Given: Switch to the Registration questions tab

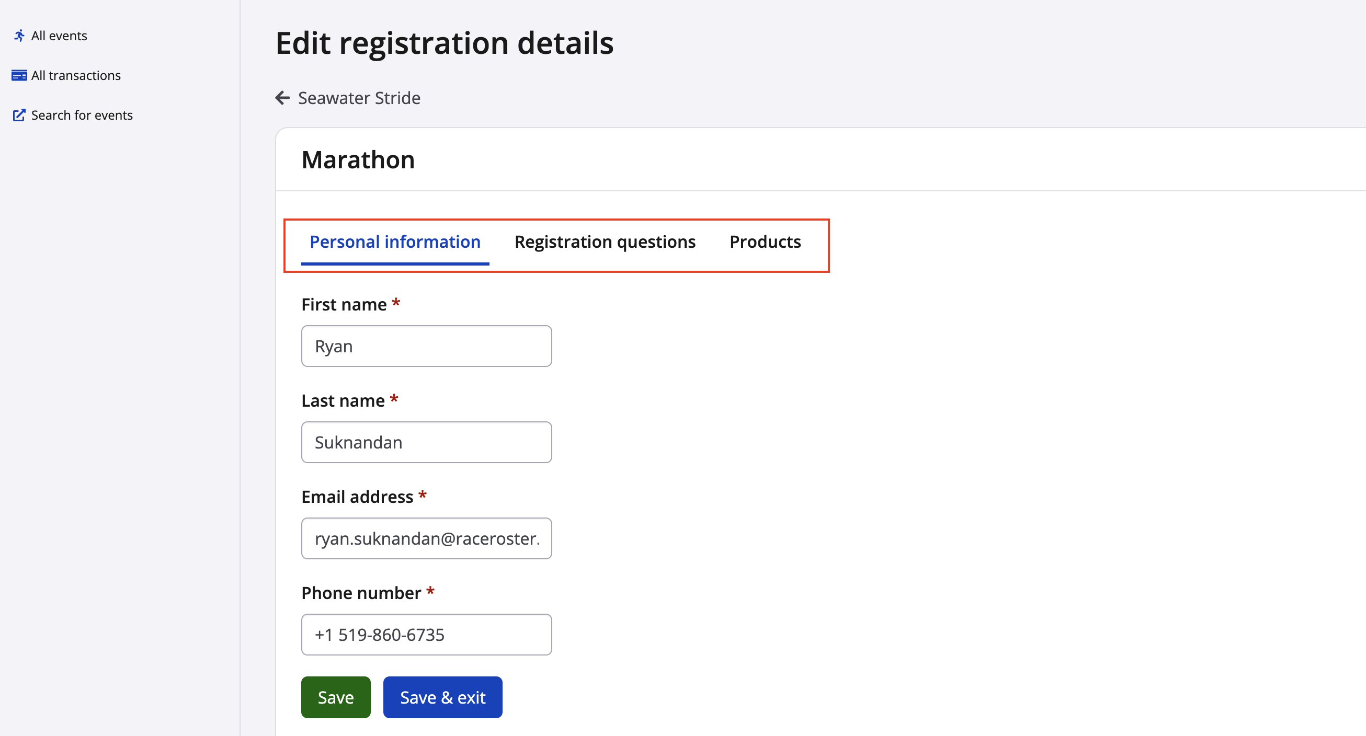Looking at the screenshot, I should click(605, 242).
